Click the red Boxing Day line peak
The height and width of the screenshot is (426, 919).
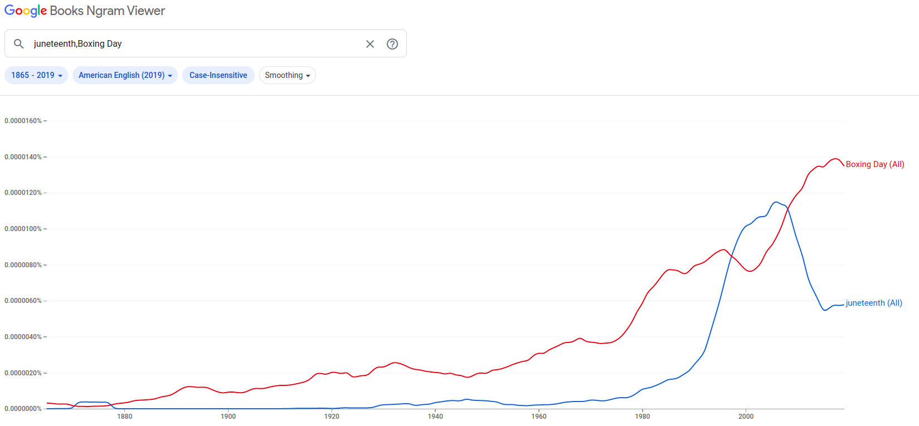coord(835,159)
